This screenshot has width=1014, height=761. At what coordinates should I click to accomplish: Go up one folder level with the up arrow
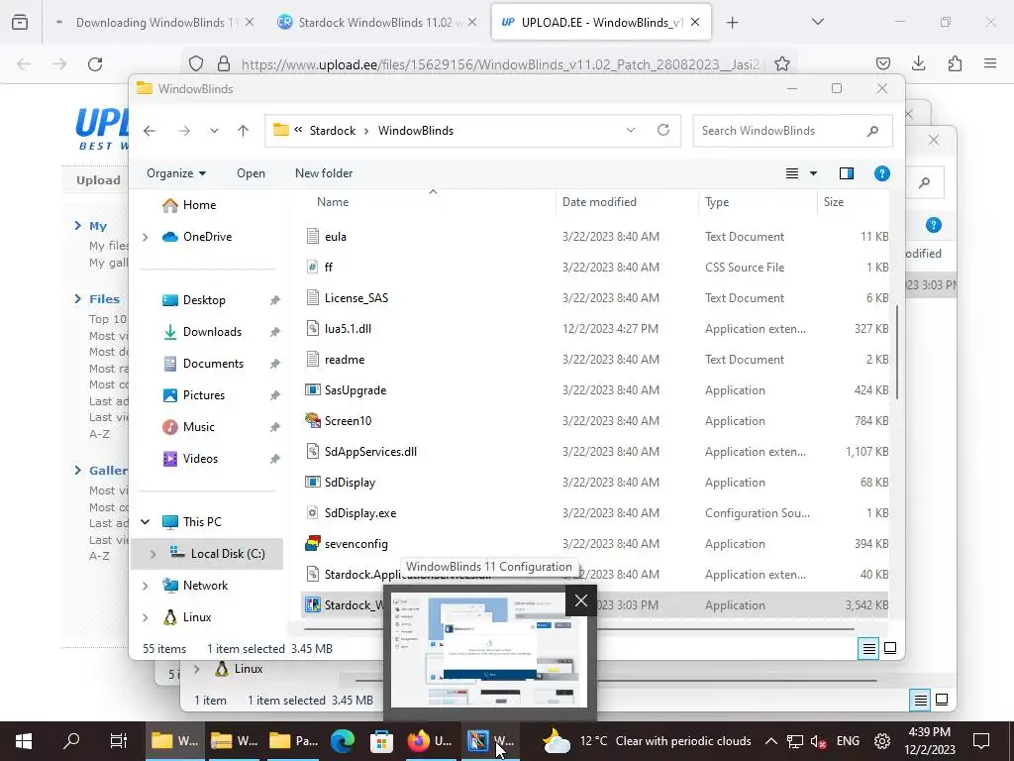[x=244, y=131]
